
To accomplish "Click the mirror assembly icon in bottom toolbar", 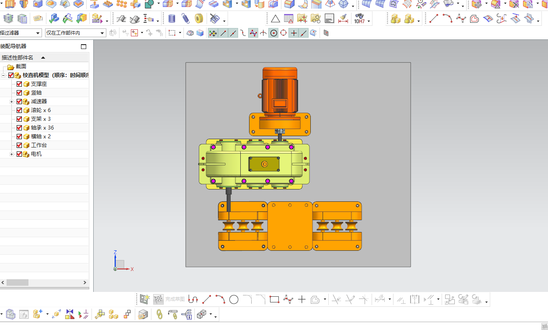I will pyautogui.click(x=70, y=314).
